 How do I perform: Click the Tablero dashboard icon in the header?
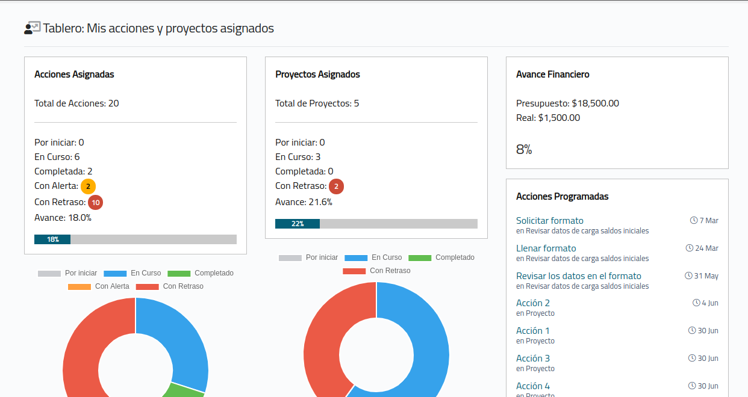[x=32, y=28]
